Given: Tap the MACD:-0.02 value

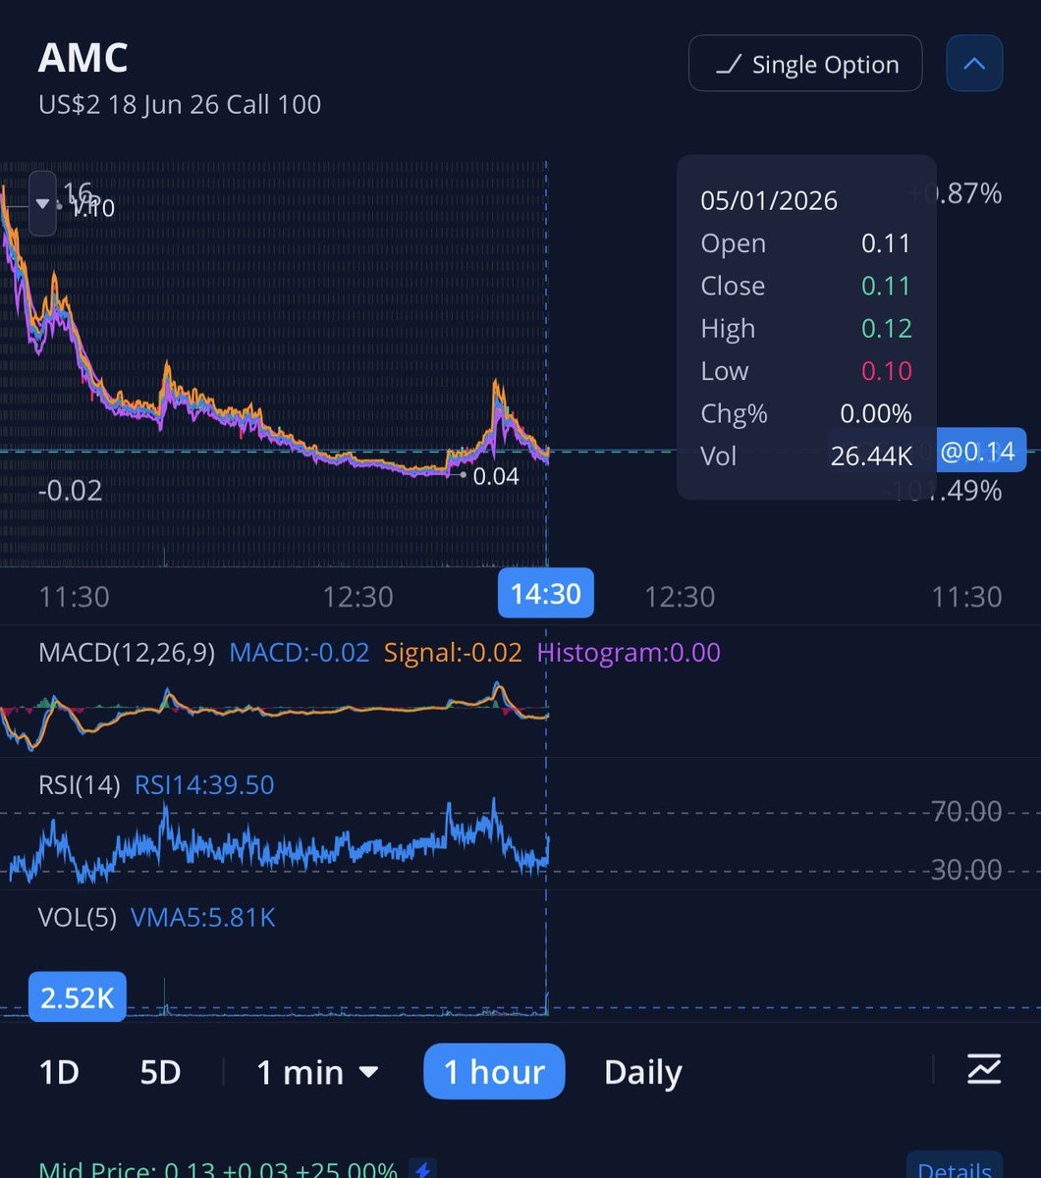Looking at the screenshot, I should (299, 653).
